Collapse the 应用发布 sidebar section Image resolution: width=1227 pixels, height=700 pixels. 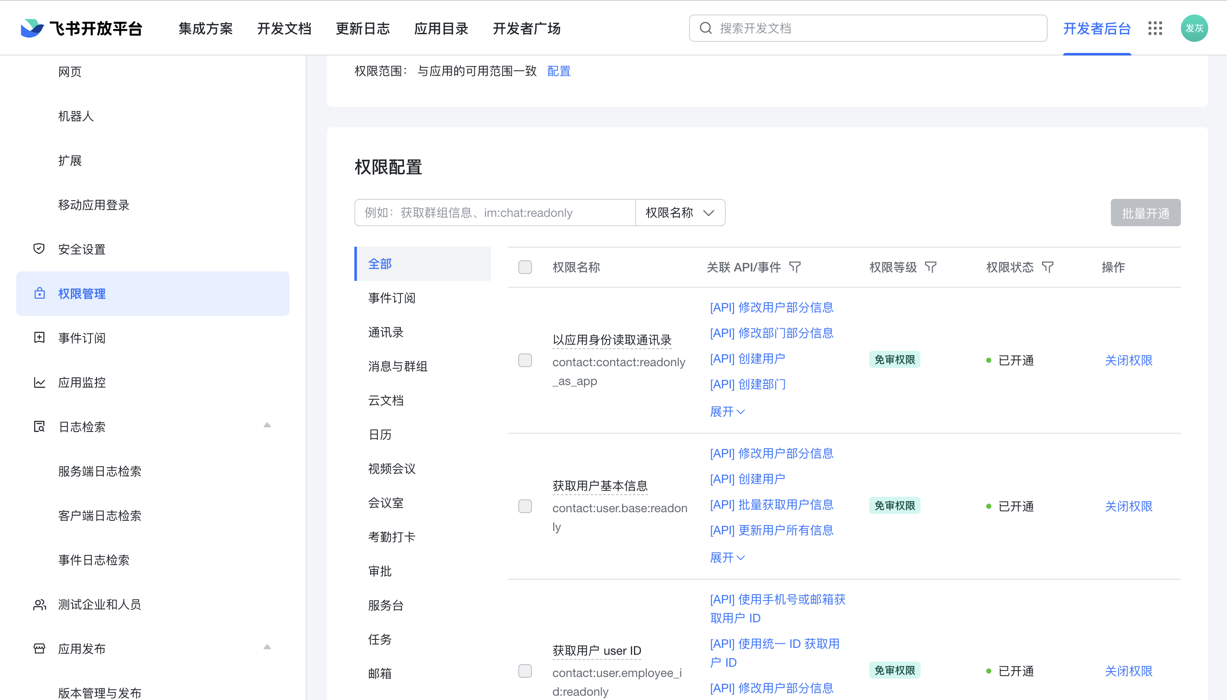pos(267,647)
